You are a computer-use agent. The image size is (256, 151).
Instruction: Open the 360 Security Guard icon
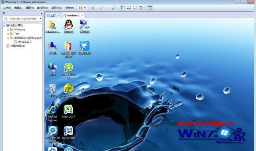click(x=68, y=90)
